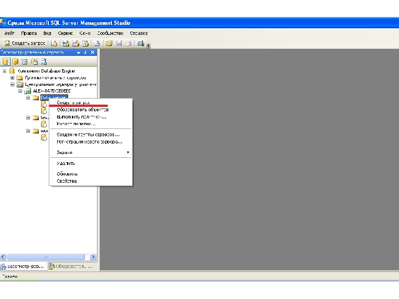Open the Окно menu
This screenshot has height=299, width=399.
tap(85, 33)
